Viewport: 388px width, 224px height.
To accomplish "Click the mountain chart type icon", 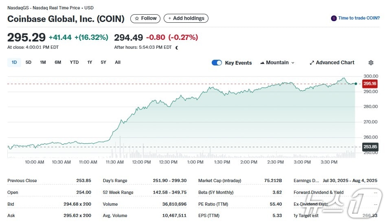I will tap(262, 63).
